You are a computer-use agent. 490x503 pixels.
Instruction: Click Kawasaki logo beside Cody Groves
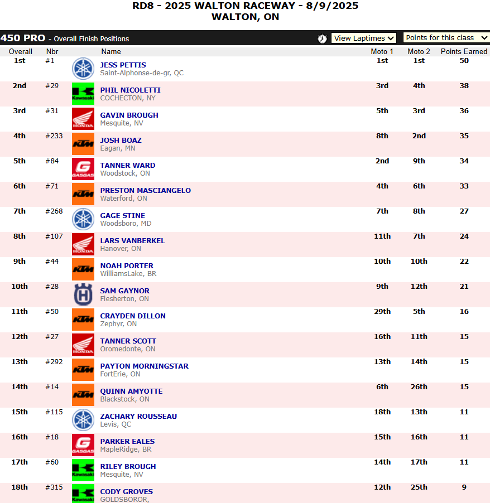83,494
